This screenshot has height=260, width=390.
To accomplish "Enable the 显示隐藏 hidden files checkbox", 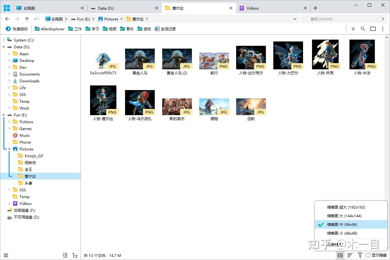I will click(368, 255).
